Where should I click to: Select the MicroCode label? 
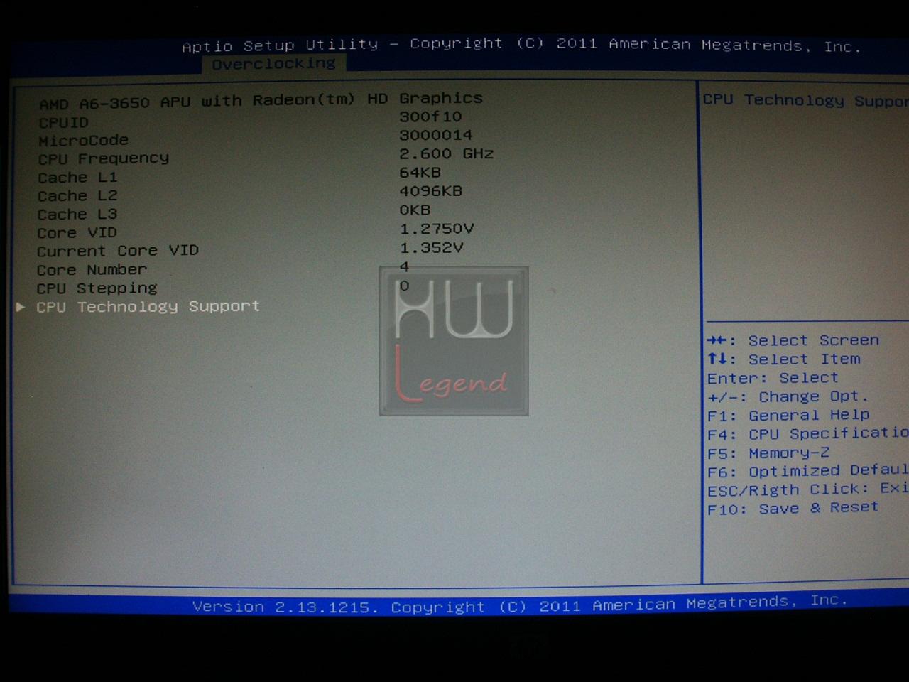click(x=83, y=141)
